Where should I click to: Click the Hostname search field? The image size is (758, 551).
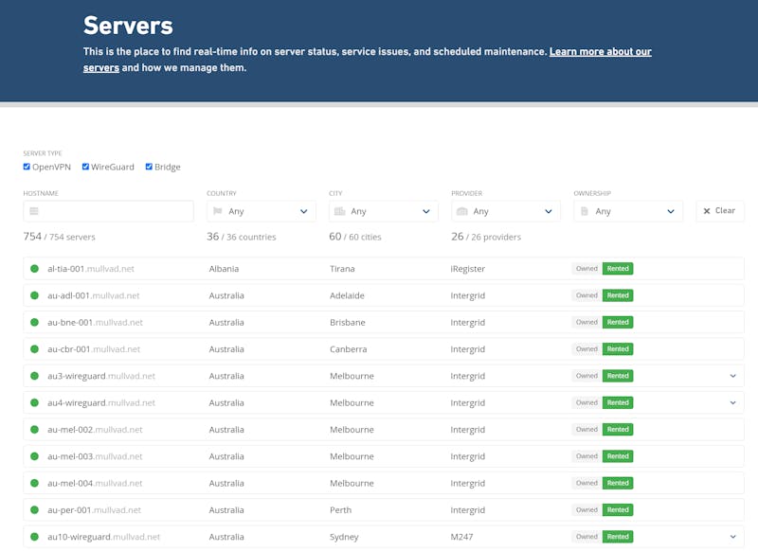tap(108, 211)
